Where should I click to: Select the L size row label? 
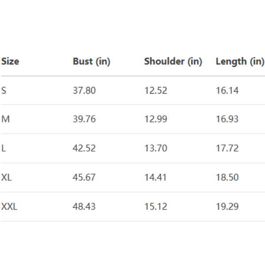(4, 148)
